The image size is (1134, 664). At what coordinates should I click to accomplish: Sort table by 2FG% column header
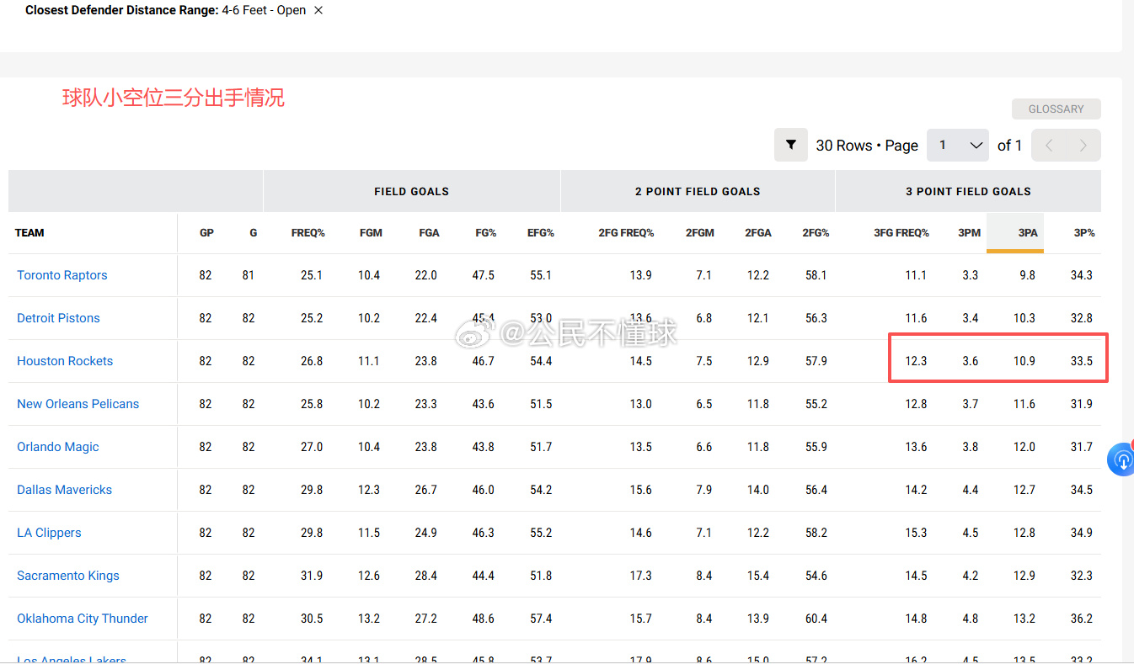point(816,233)
